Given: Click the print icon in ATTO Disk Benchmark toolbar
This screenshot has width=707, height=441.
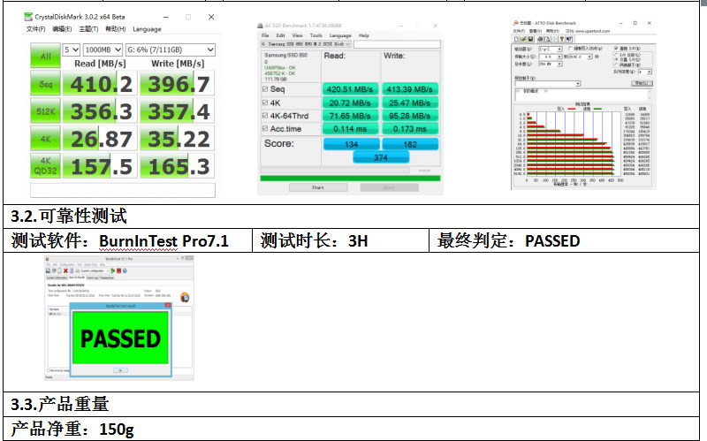Looking at the screenshot, I should pos(540,40).
